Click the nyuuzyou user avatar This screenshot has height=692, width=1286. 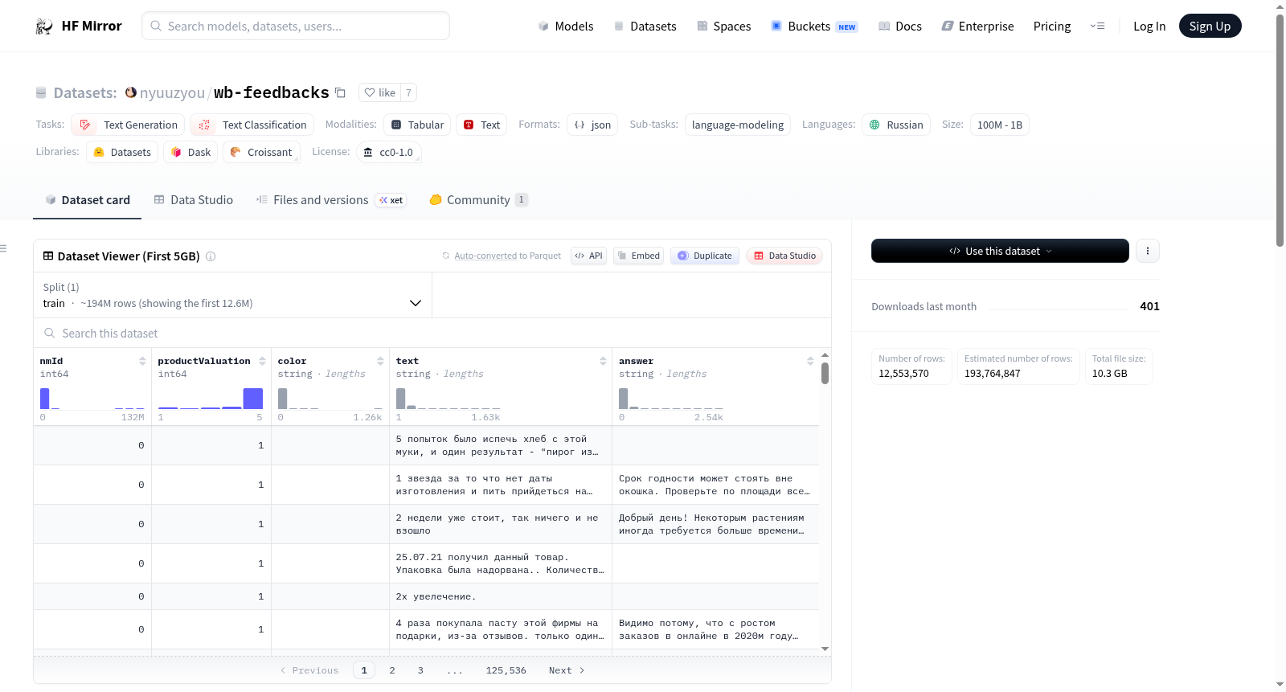coord(131,92)
